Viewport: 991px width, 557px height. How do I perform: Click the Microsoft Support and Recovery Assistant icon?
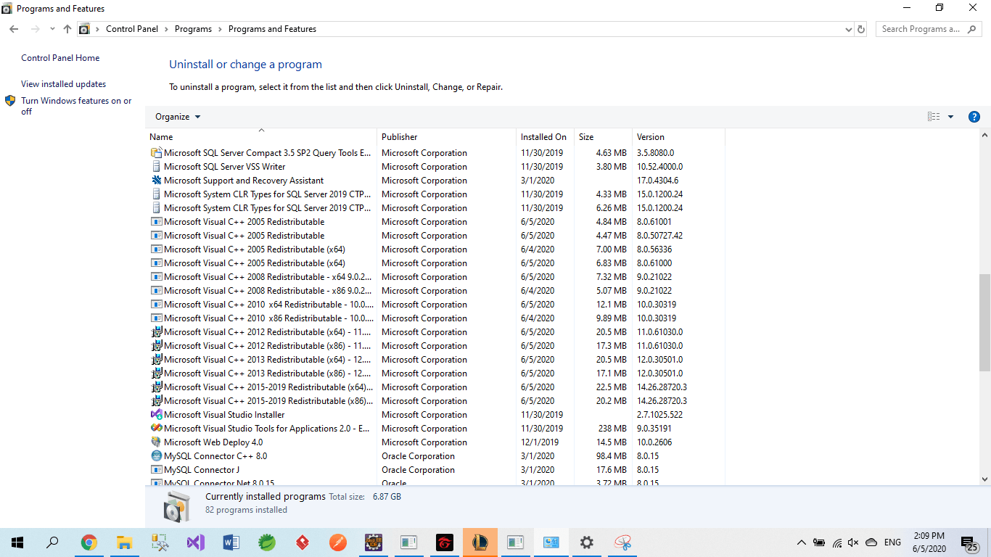[156, 181]
